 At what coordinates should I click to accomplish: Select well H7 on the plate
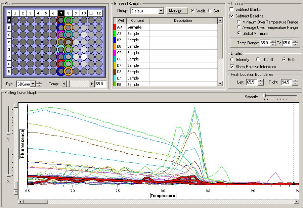point(61,71)
